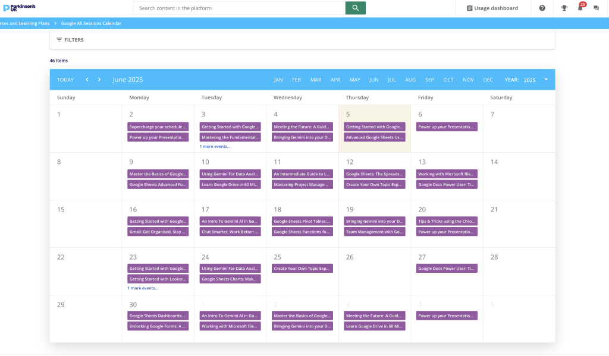Screen dimensions: 609x356
Task: Open the help question mark icon
Action: 542,8
